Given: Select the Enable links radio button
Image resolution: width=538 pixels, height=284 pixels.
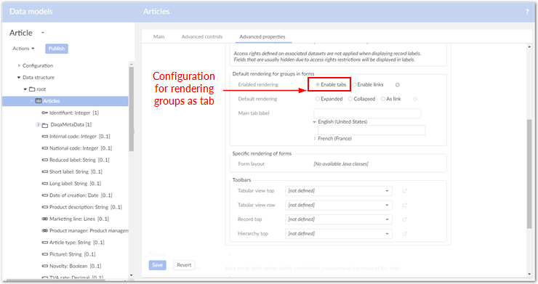Looking at the screenshot, I should click(x=354, y=84).
